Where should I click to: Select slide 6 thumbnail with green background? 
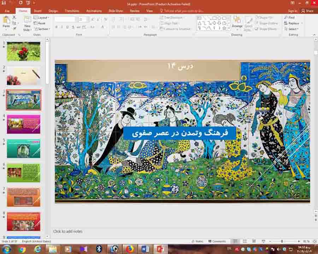pyautogui.click(x=24, y=173)
